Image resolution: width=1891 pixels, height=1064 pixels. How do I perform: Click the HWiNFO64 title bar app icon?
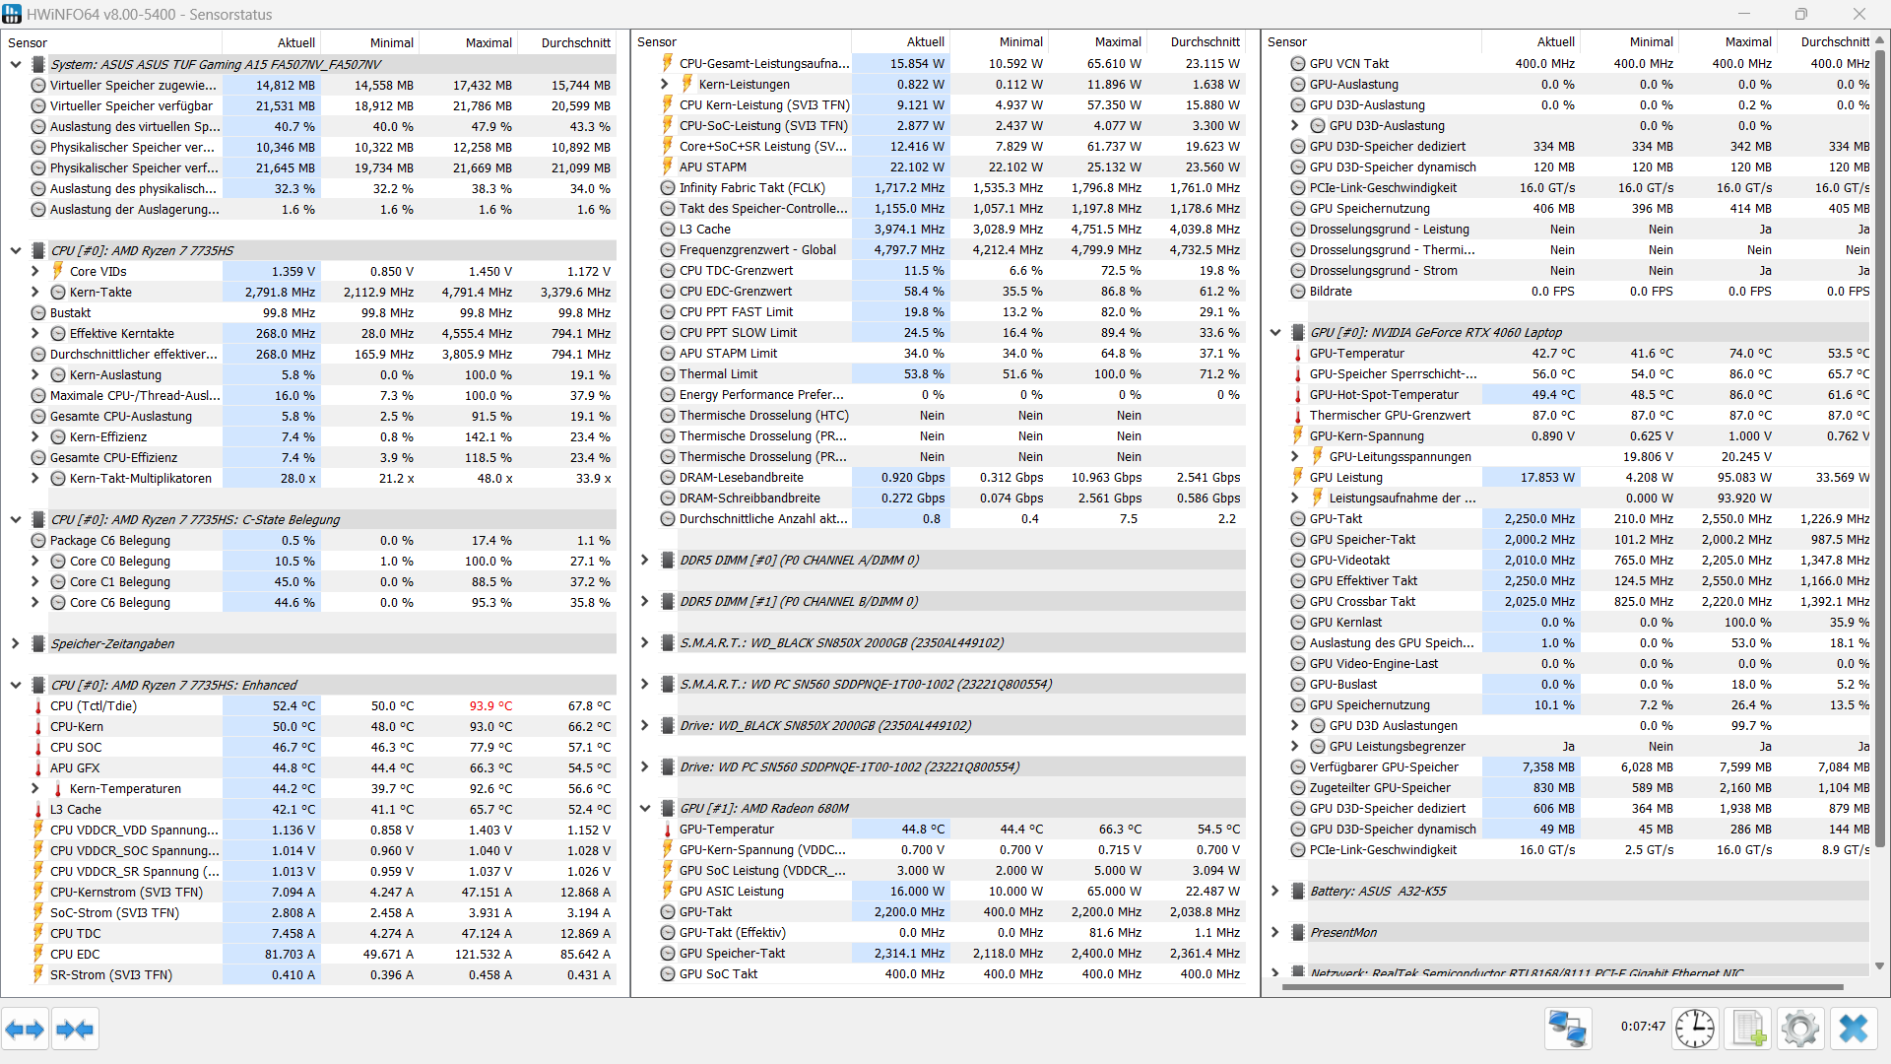pos(12,14)
